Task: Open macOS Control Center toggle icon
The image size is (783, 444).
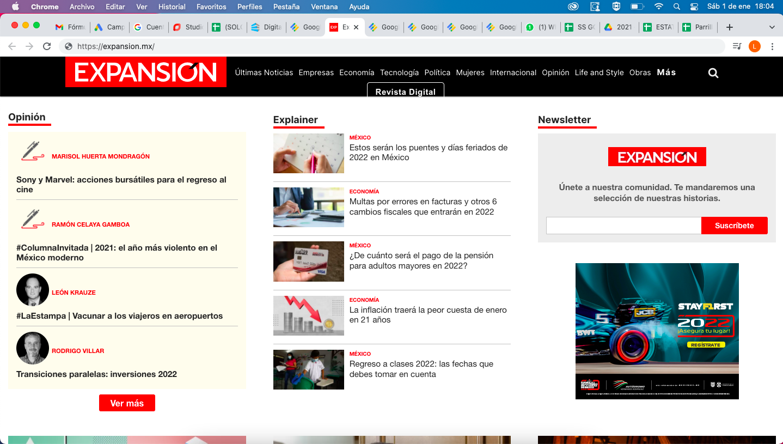Action: click(694, 7)
